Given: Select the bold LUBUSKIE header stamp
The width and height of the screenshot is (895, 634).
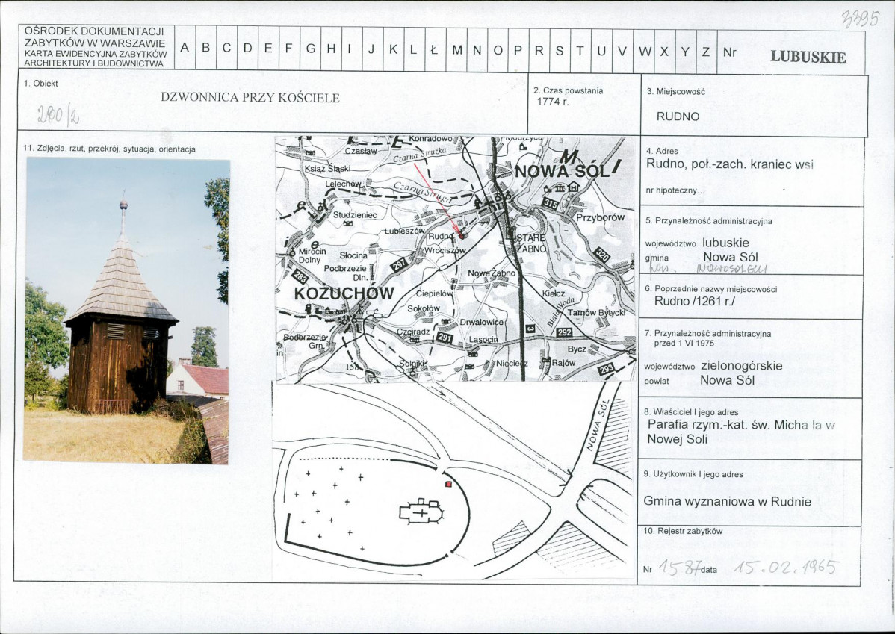Looking at the screenshot, I should (808, 57).
